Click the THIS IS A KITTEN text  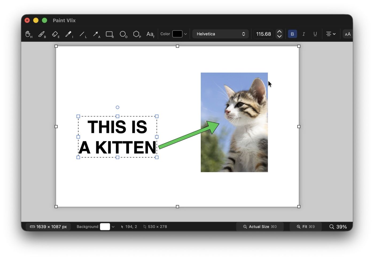(x=118, y=137)
